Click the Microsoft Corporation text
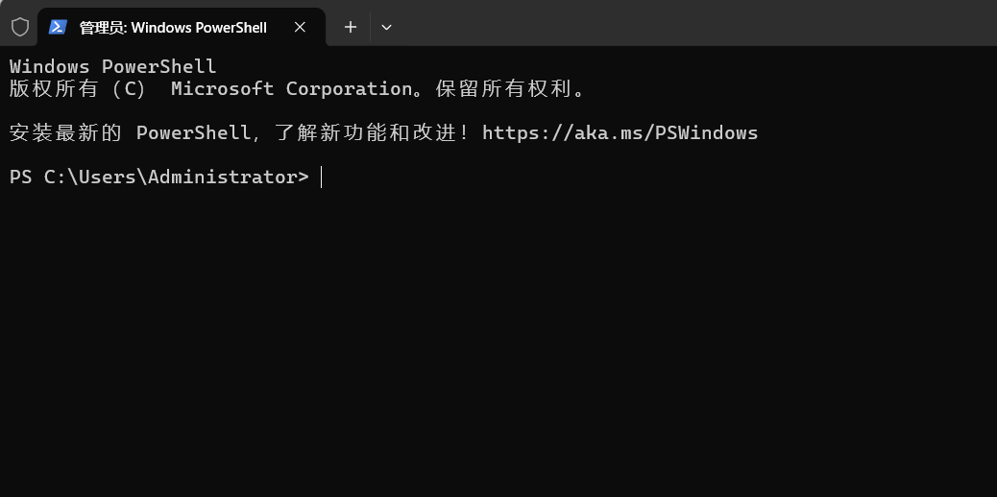 tap(292, 89)
